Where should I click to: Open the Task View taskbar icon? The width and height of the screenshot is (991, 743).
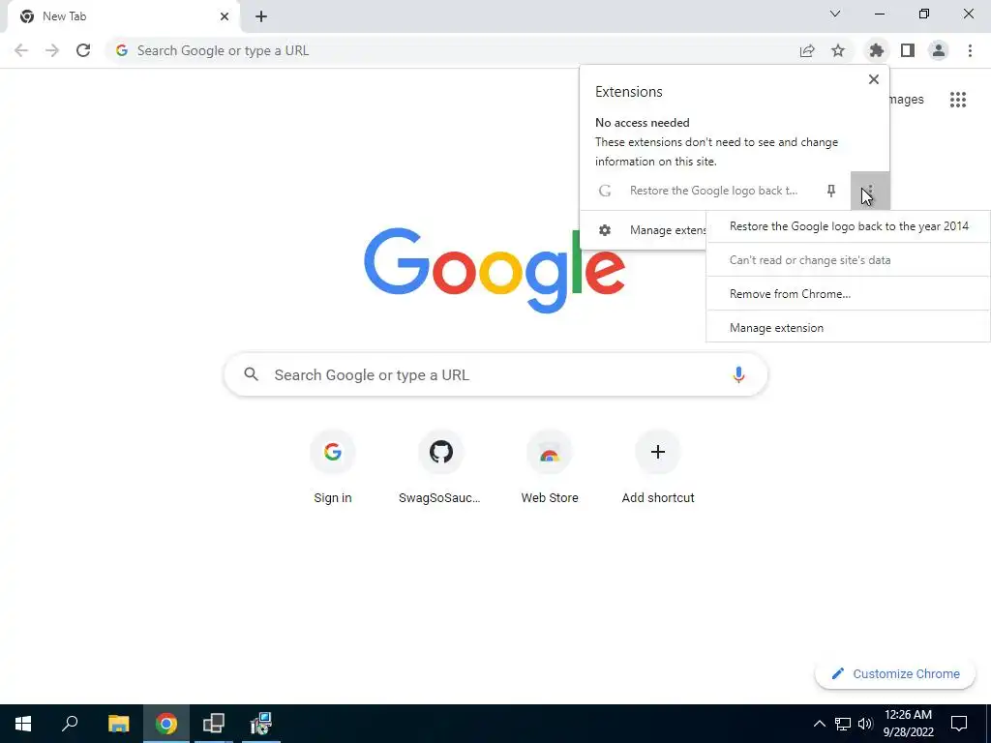point(214,724)
